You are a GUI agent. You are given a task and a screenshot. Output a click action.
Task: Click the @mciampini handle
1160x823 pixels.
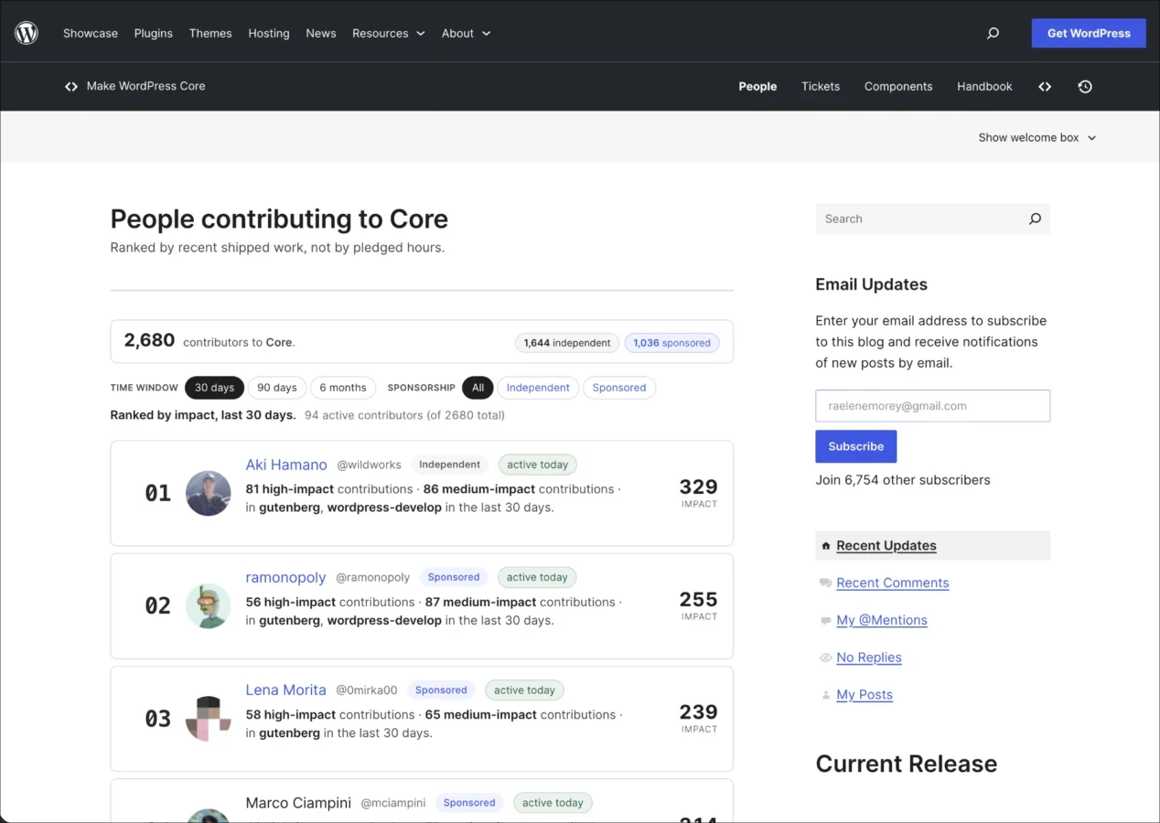pyautogui.click(x=393, y=803)
